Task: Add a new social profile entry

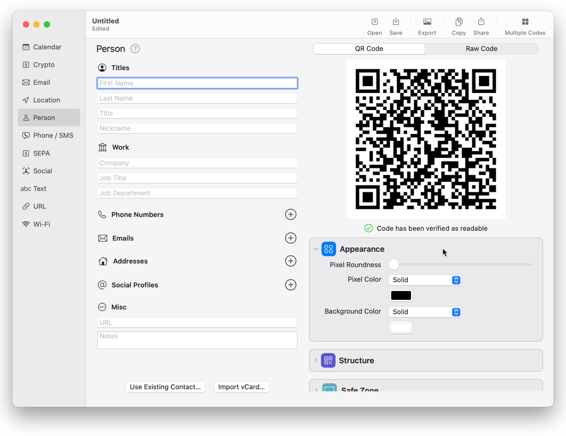Action: 291,285
